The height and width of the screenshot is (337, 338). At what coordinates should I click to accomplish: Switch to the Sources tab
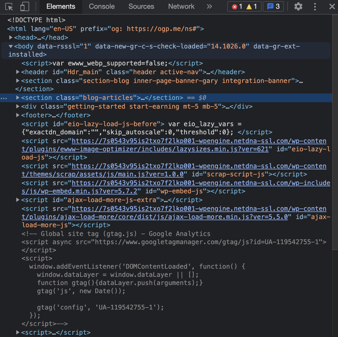[141, 6]
